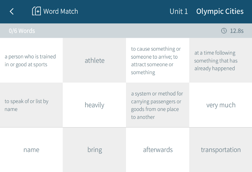Click the Olympic Cities heading
The width and height of the screenshot is (252, 172).
click(x=220, y=11)
